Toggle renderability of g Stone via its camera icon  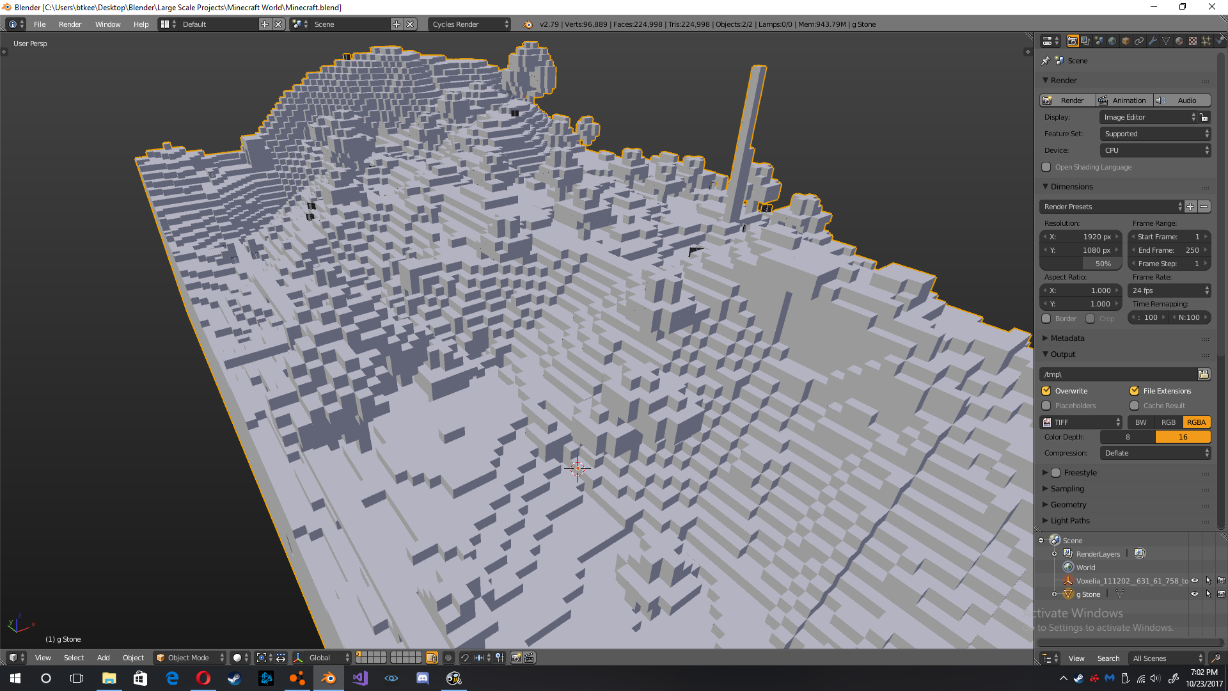point(1221,594)
